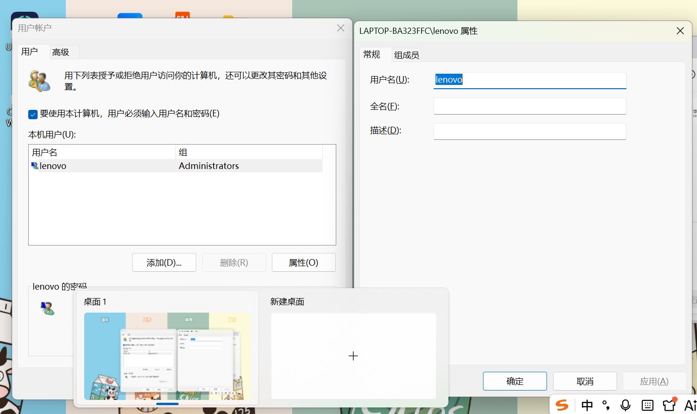Viewport: 697px width, 414px height.
Task: Click the 描述(D) input field
Action: point(530,131)
